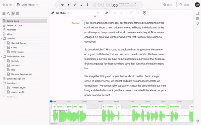Open the Editing Demo composition dropdown
Viewport: 201px width, 125px height.
coord(128,4)
